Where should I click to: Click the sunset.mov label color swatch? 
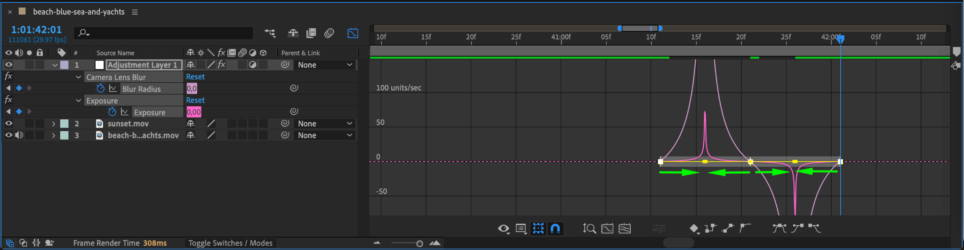point(64,124)
